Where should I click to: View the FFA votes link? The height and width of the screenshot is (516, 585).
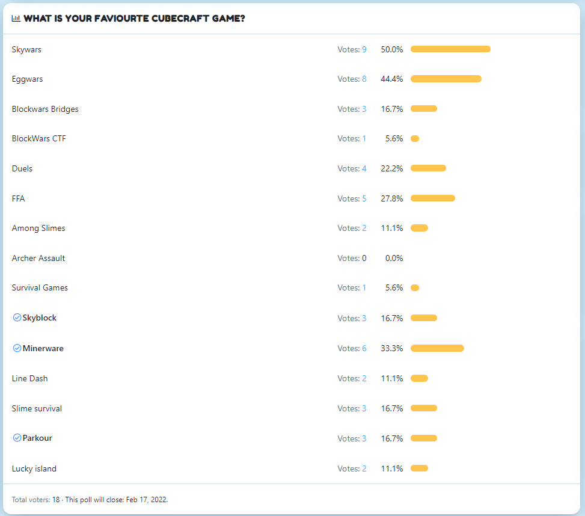352,198
